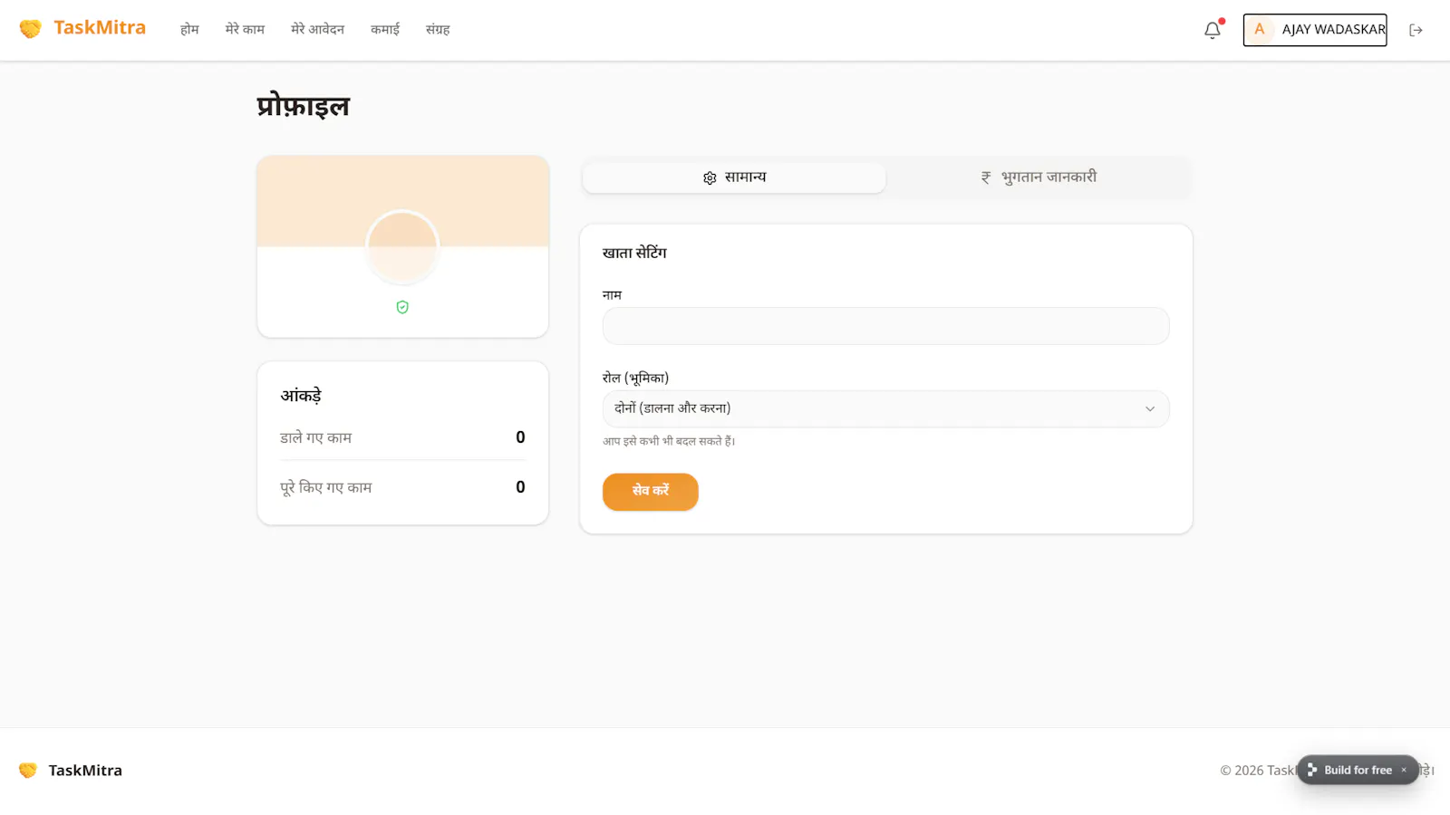
Task: Navigate to कमाई
Action: point(385,30)
